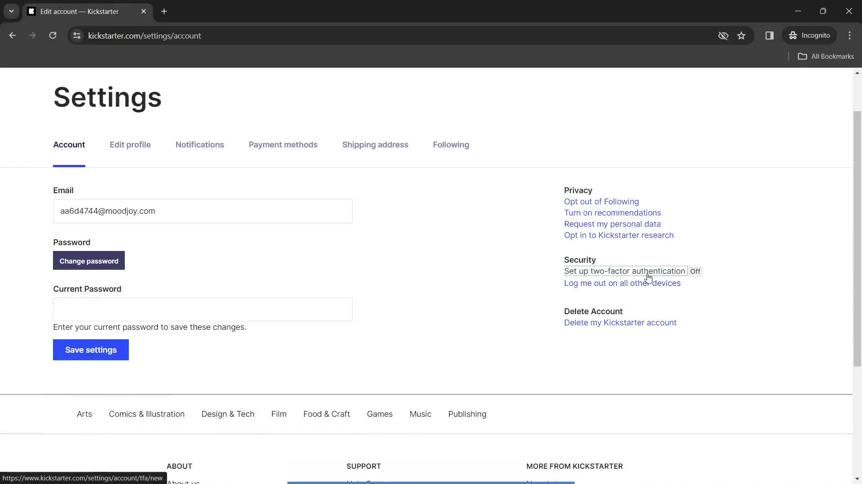Click Opt in to Kickstarter research
Viewport: 862px width, 484px height.
619,235
